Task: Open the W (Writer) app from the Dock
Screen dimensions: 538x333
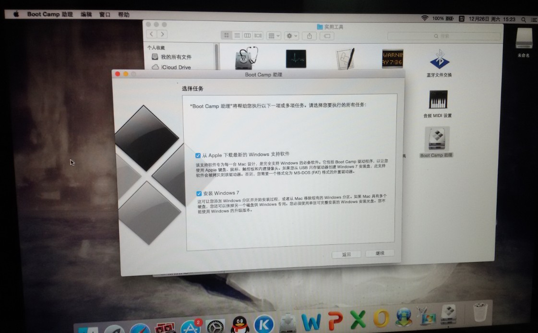Action: click(x=311, y=321)
